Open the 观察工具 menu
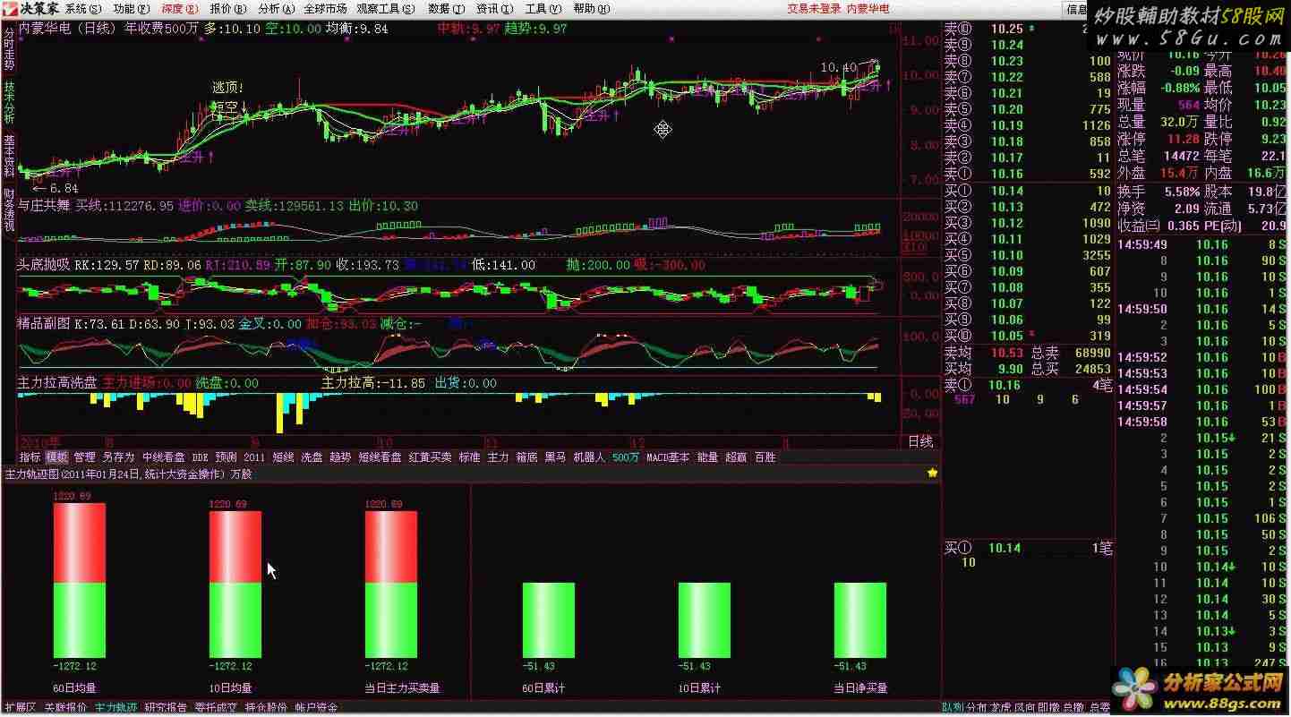 [x=386, y=8]
